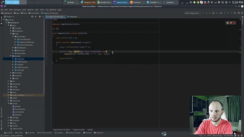244x137 pixels.
Task: Select Kernel.php in the Http folder
Action: 21,53
